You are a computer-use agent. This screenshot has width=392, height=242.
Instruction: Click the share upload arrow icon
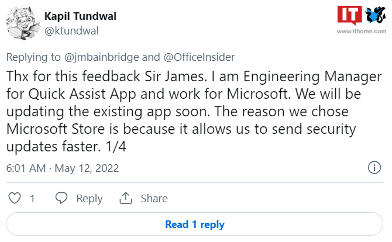click(x=125, y=199)
